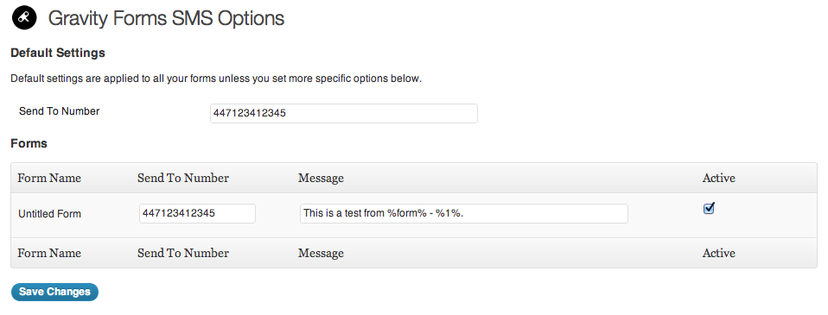
Task: Focus the default Send To Number field
Action: 344,113
